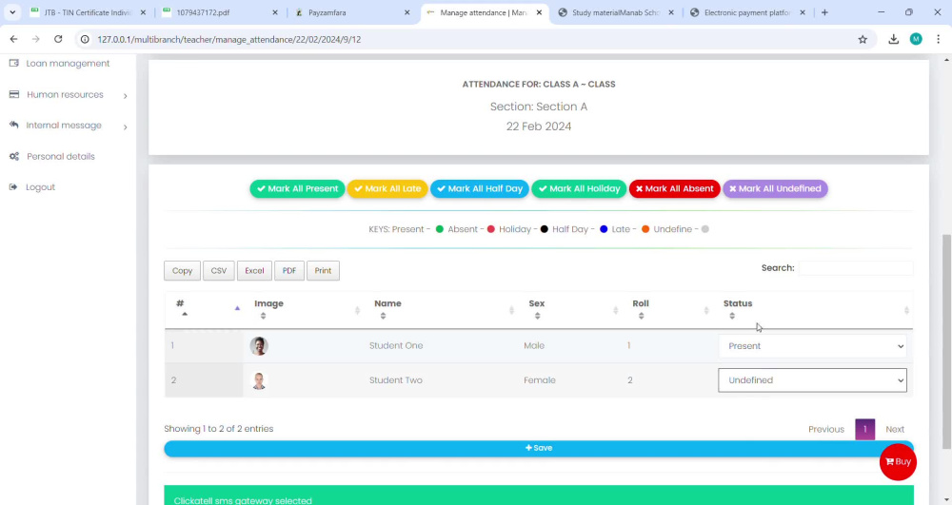Go to the Next table page
952x505 pixels.
click(x=894, y=429)
